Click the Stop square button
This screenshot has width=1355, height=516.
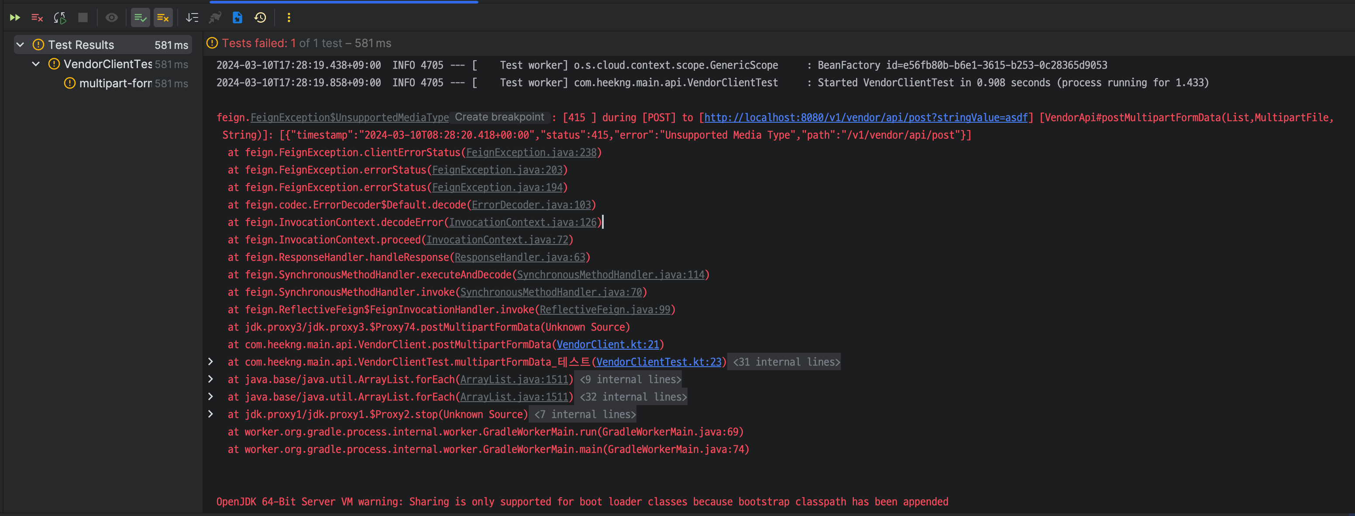83,17
